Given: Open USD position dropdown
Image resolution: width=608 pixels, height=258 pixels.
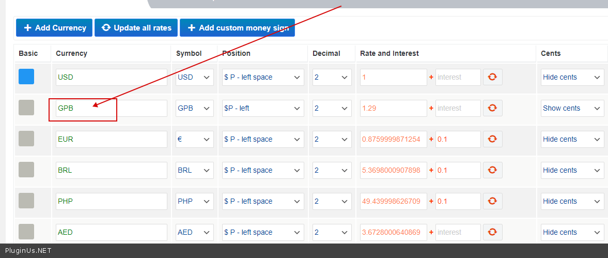Looking at the screenshot, I should [262, 77].
